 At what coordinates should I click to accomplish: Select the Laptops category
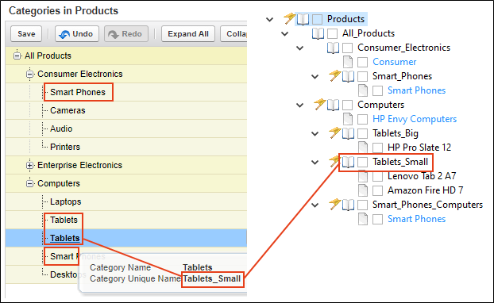click(x=66, y=201)
